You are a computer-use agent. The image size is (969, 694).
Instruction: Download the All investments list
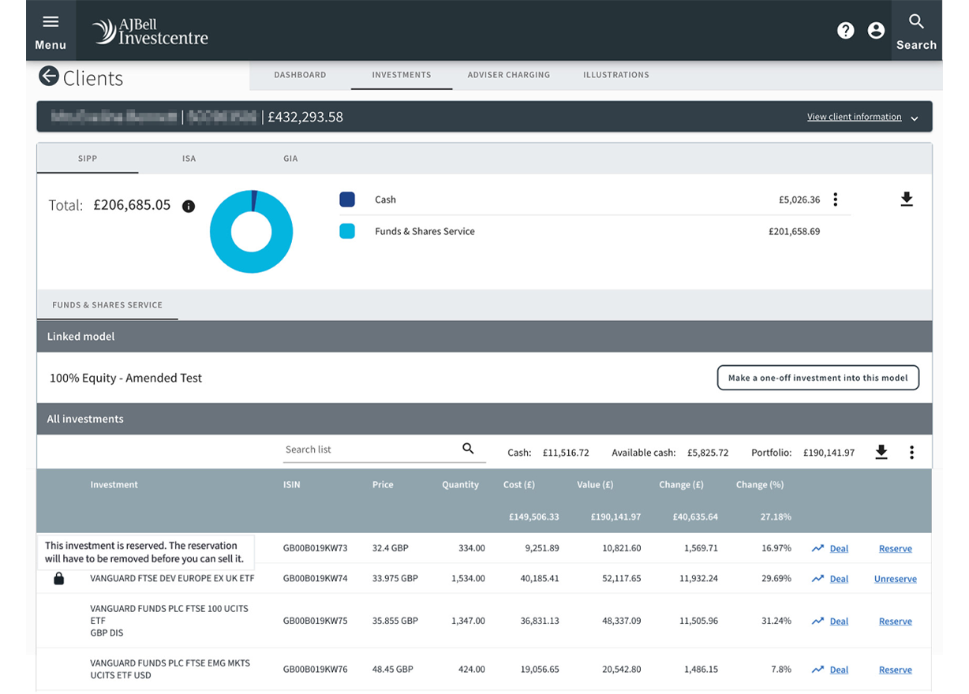click(x=881, y=452)
